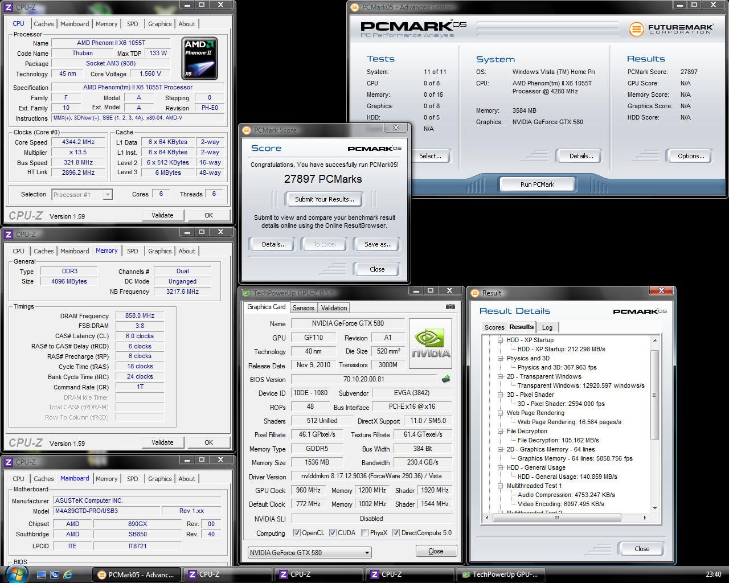Viewport: 729px width, 583px height.
Task: Collapse the Multithreaded Test 1 node
Action: [x=500, y=486]
